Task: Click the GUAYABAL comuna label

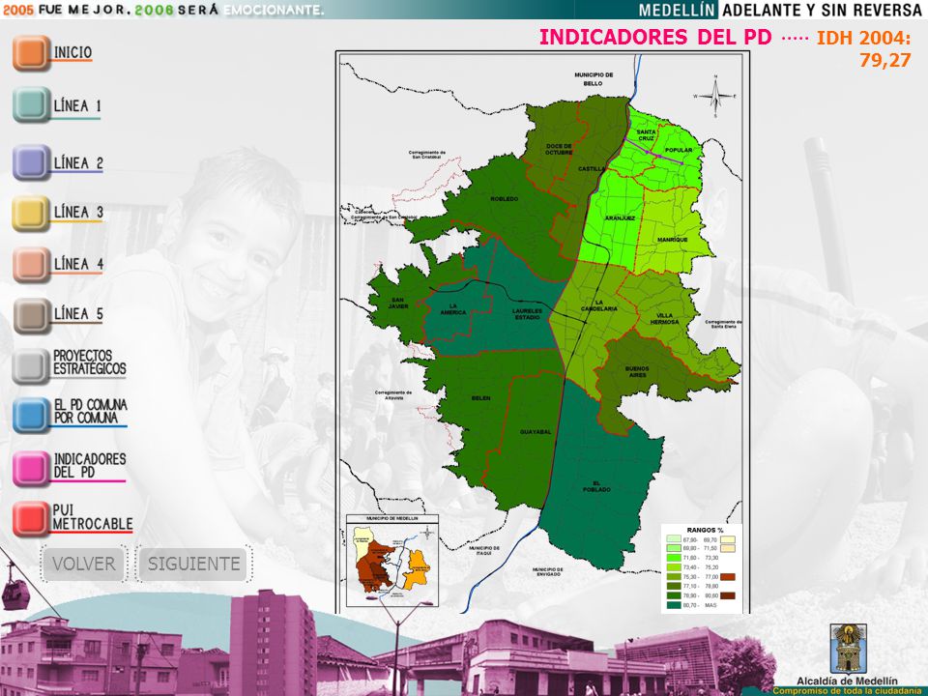Action: point(535,432)
